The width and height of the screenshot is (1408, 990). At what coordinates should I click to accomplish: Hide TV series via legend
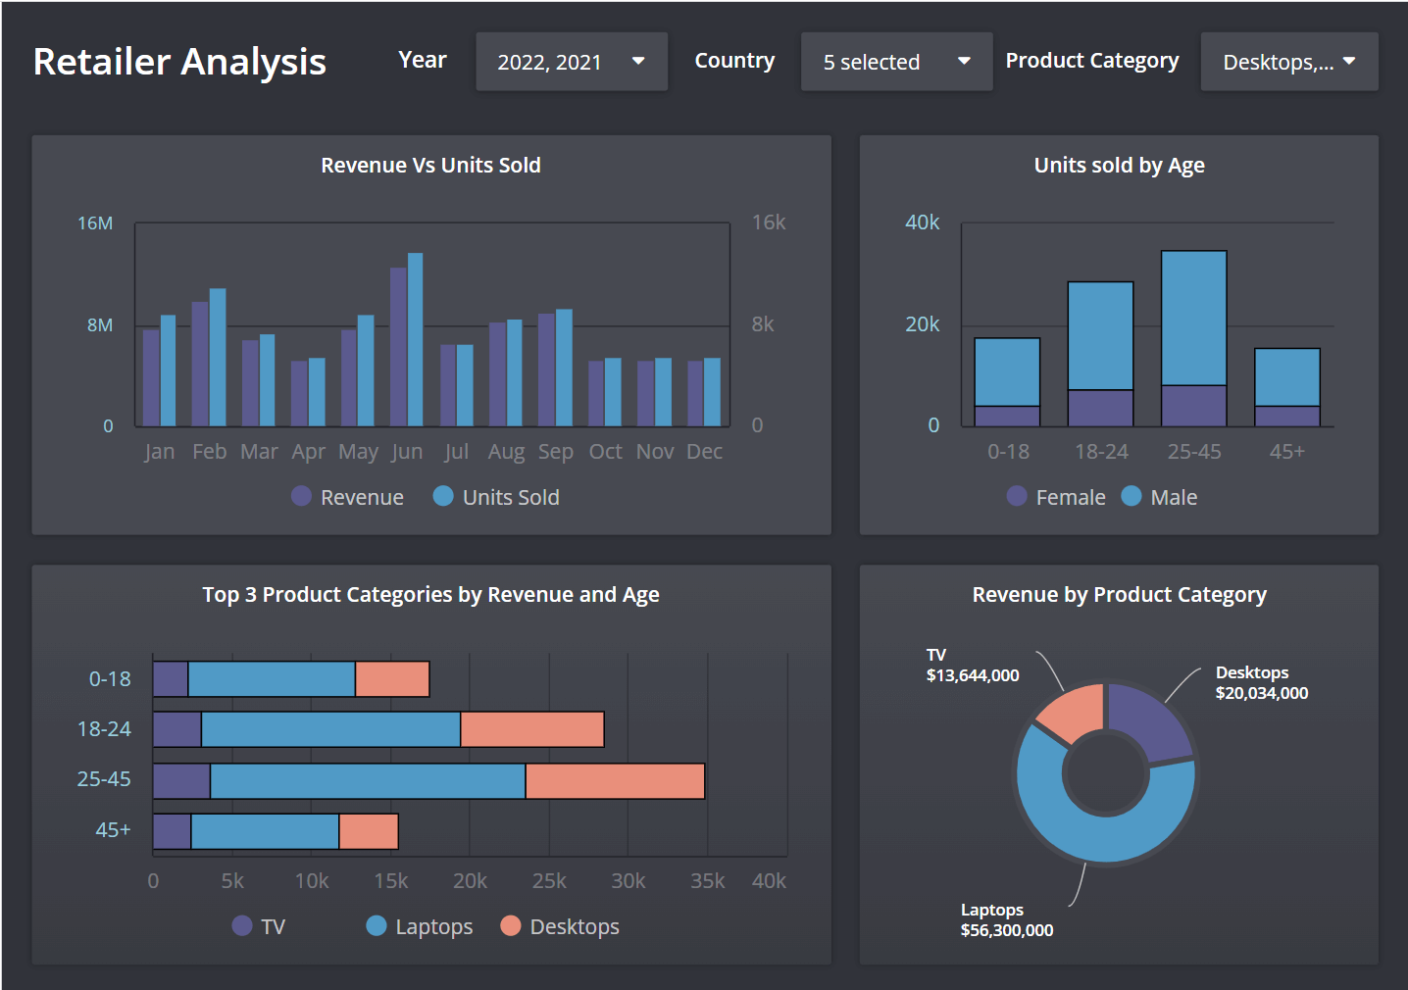pos(259,926)
